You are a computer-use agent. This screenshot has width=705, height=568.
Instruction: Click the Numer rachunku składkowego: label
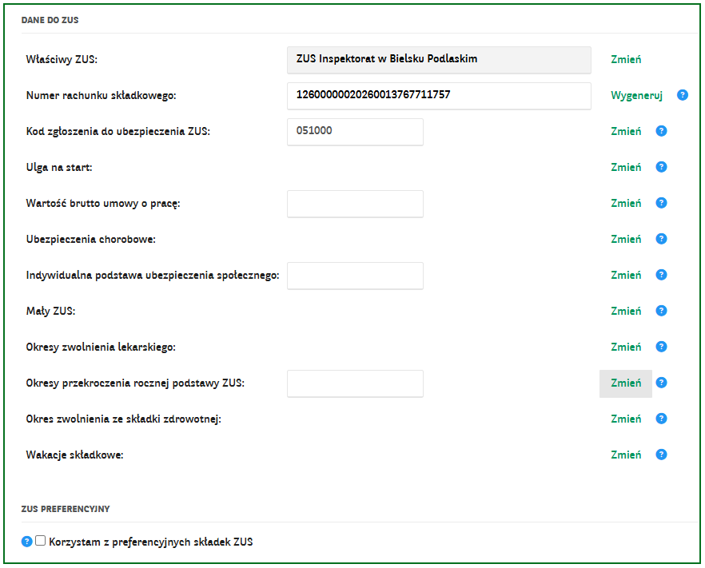point(102,95)
